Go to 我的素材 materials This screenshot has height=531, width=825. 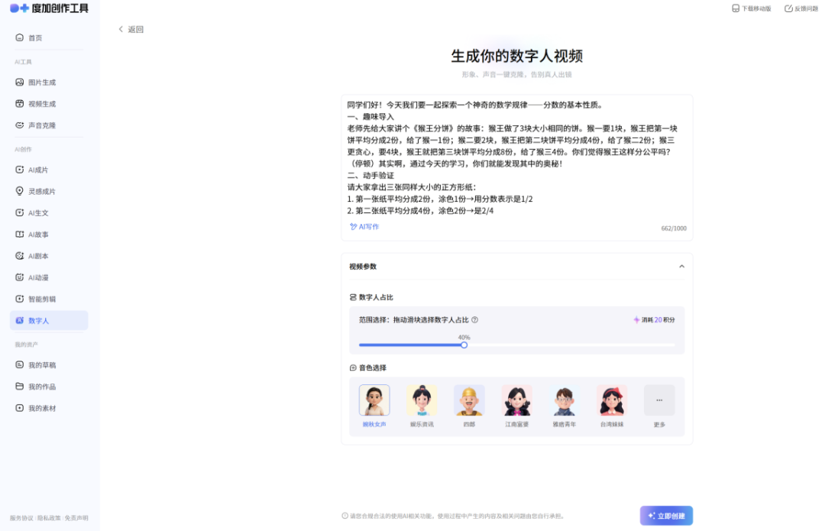point(36,408)
